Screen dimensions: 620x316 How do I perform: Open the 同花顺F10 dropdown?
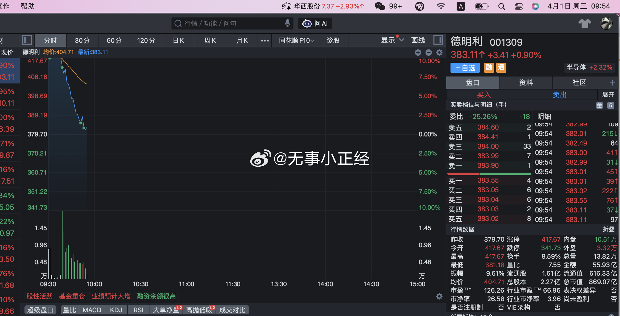296,40
